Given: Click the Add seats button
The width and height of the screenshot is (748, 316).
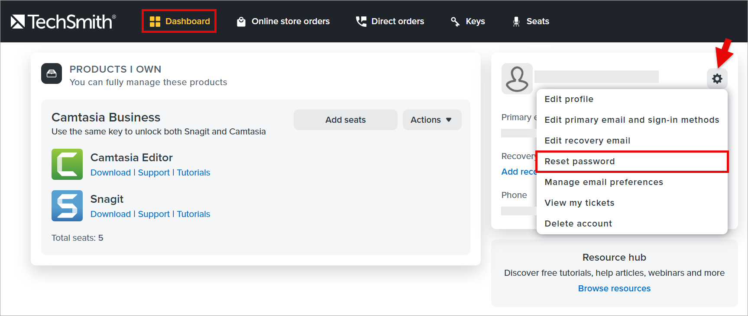Looking at the screenshot, I should coord(346,120).
